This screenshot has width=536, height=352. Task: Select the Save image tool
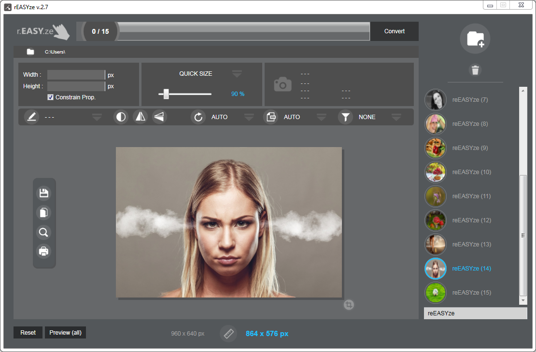click(44, 192)
